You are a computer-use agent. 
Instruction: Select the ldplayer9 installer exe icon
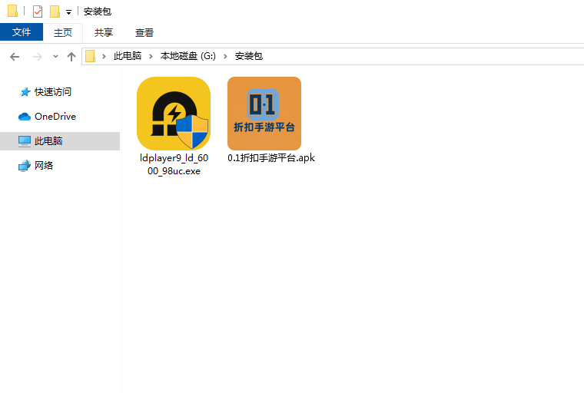click(x=174, y=114)
